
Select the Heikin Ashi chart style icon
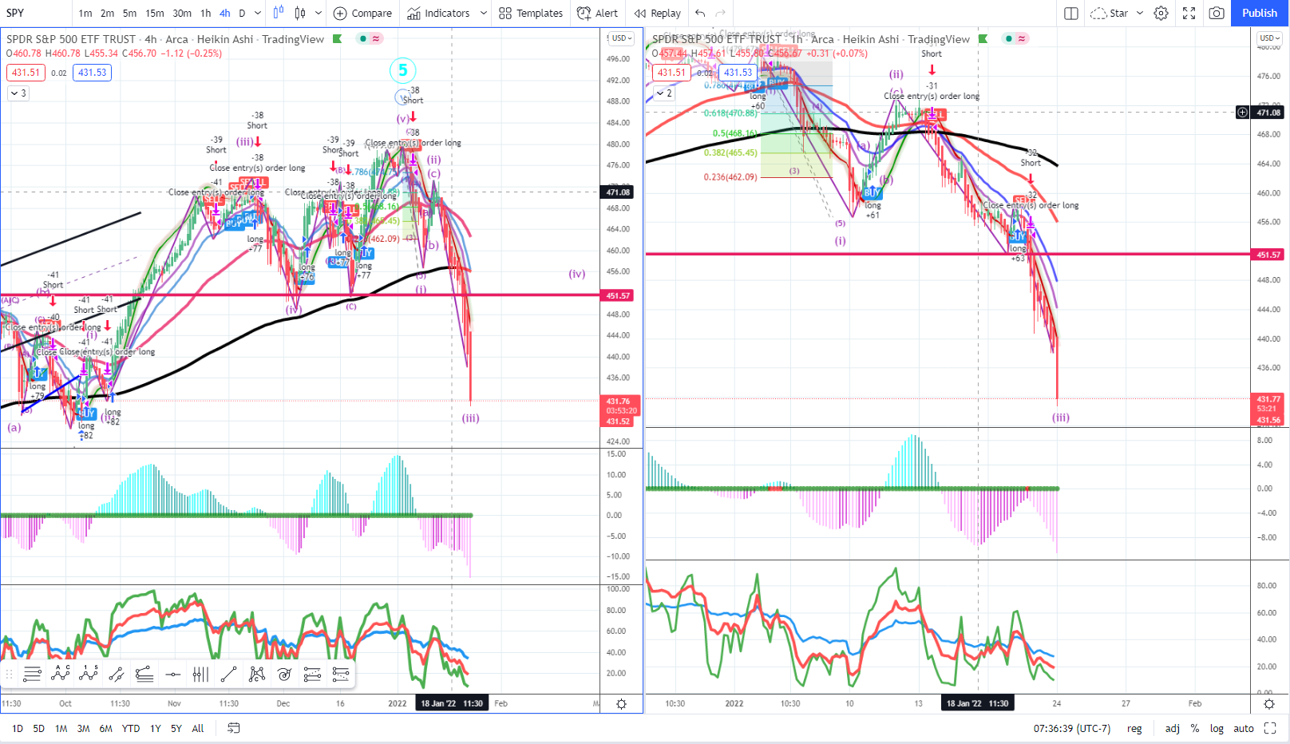coord(278,13)
